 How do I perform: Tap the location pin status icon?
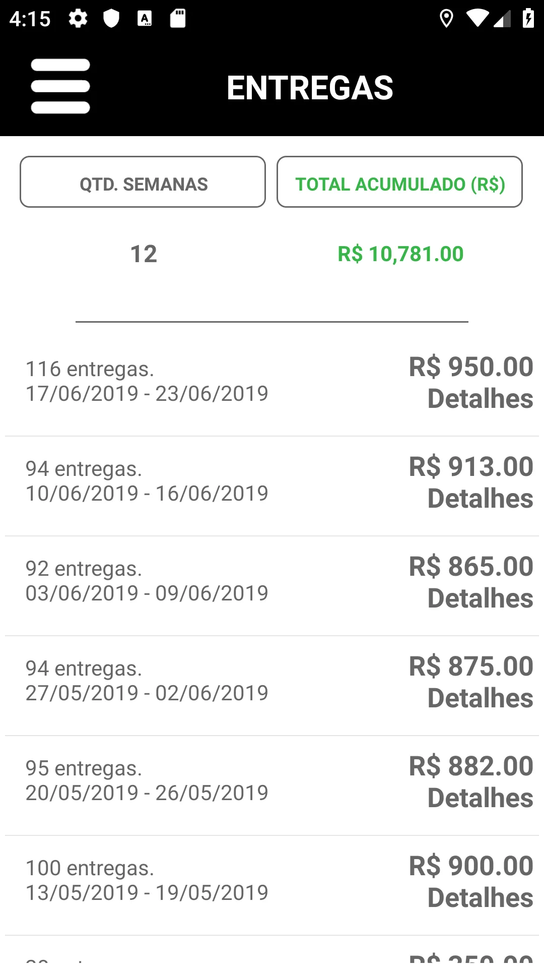pos(446,19)
